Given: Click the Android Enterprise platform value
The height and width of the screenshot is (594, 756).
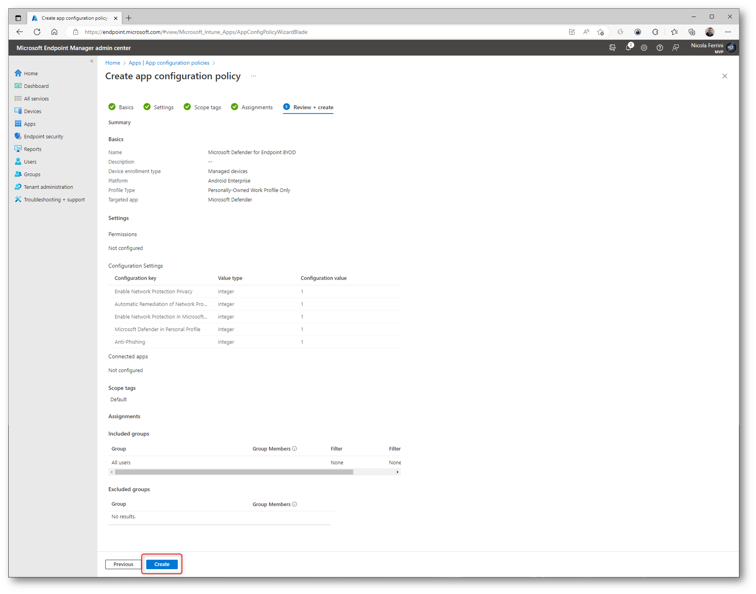Looking at the screenshot, I should click(x=229, y=181).
